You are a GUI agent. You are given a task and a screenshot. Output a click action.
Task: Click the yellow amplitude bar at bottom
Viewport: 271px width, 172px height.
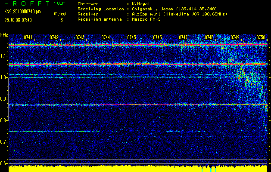tap(138, 168)
